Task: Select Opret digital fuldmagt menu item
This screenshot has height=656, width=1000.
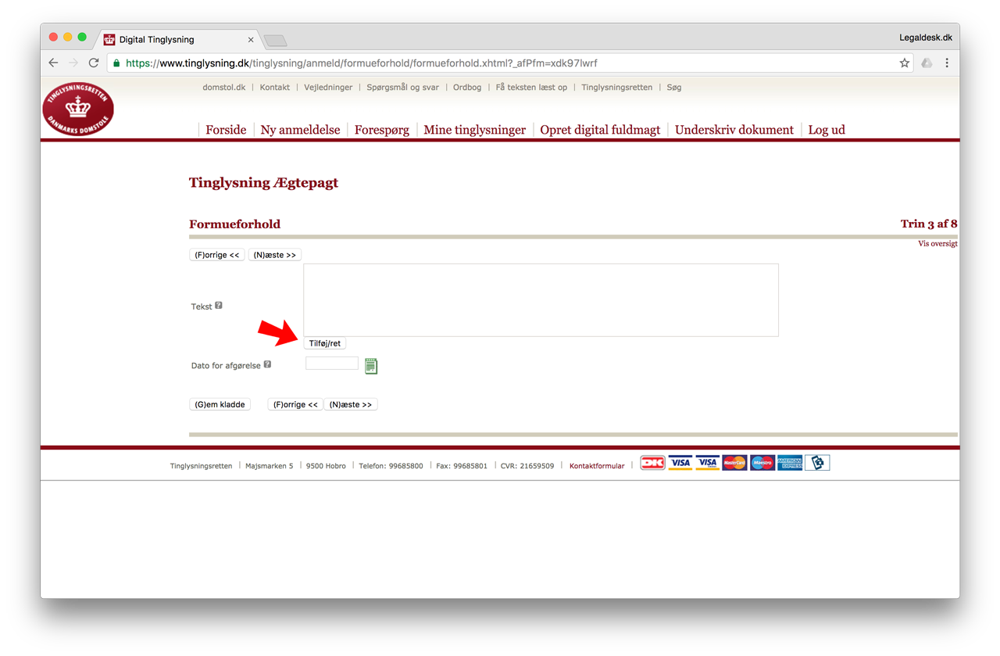Action: click(x=600, y=130)
